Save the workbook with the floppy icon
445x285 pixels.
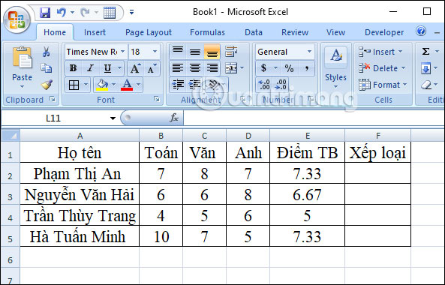click(x=45, y=13)
